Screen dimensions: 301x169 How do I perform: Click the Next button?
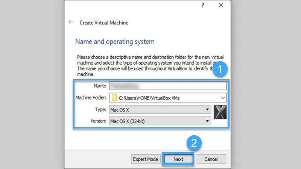[x=178, y=159]
